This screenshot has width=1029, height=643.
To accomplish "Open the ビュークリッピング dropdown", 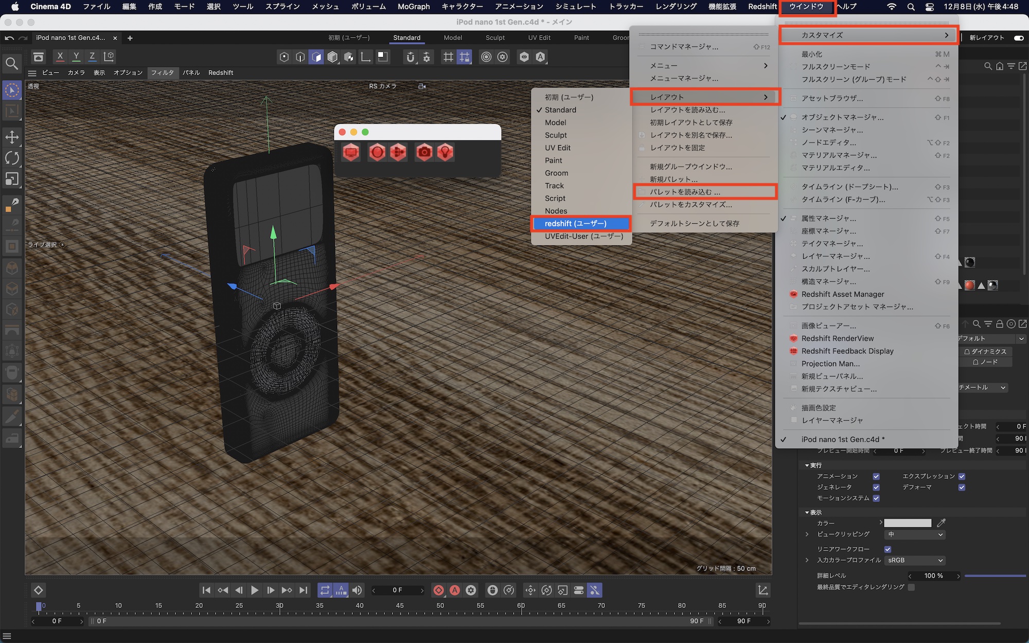I will 915,534.
